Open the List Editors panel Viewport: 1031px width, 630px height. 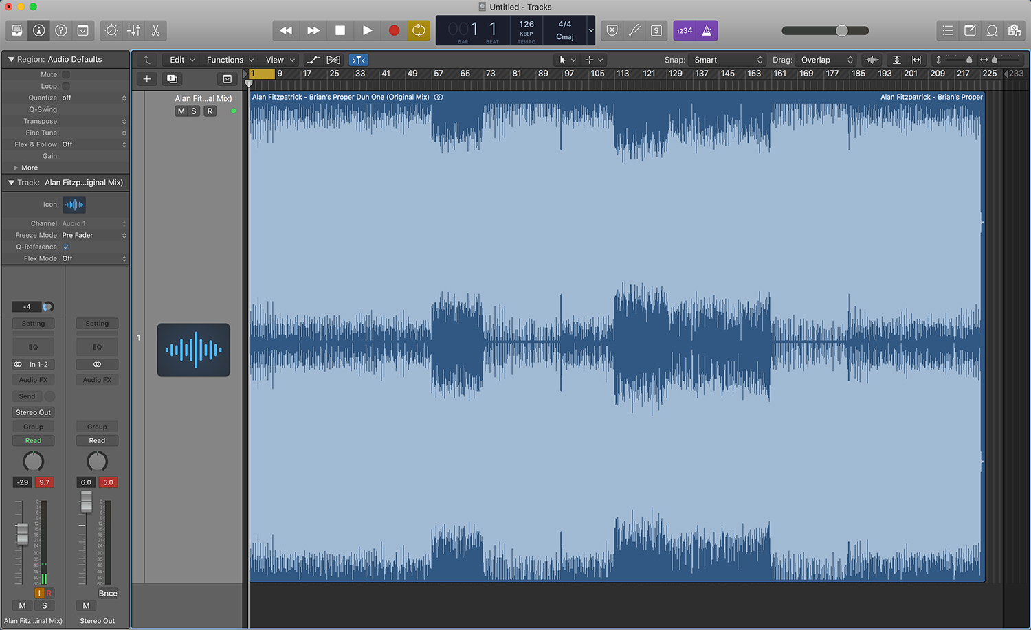tap(947, 30)
